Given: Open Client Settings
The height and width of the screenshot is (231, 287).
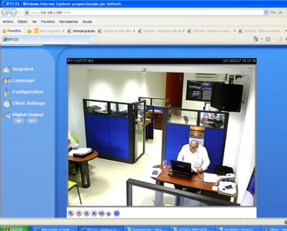Looking at the screenshot, I should (29, 103).
